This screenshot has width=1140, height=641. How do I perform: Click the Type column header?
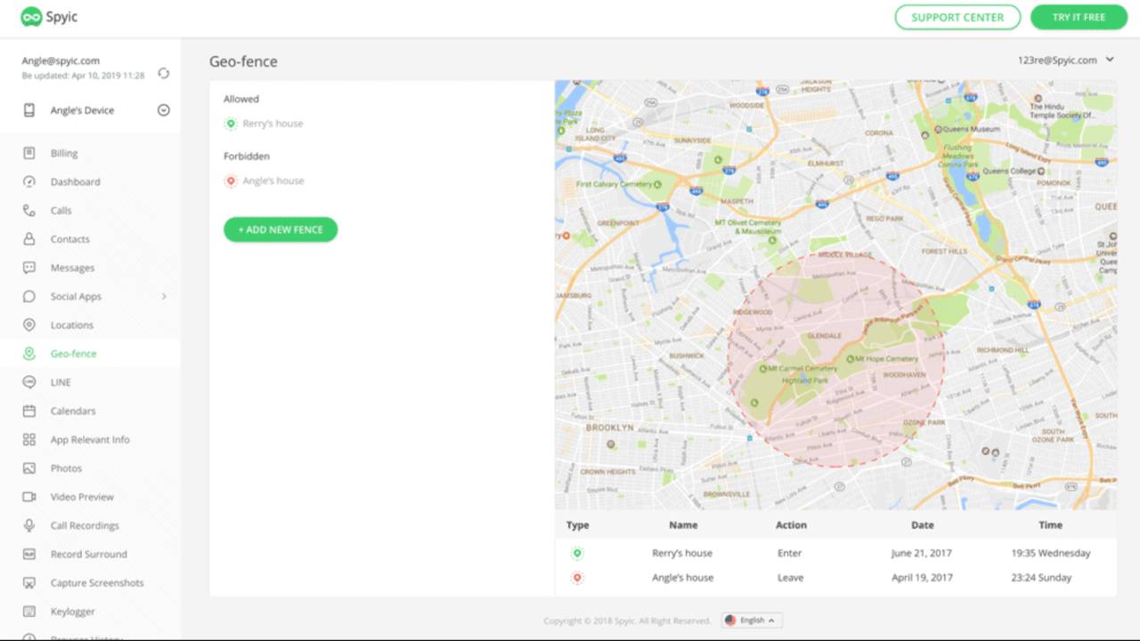tap(577, 525)
